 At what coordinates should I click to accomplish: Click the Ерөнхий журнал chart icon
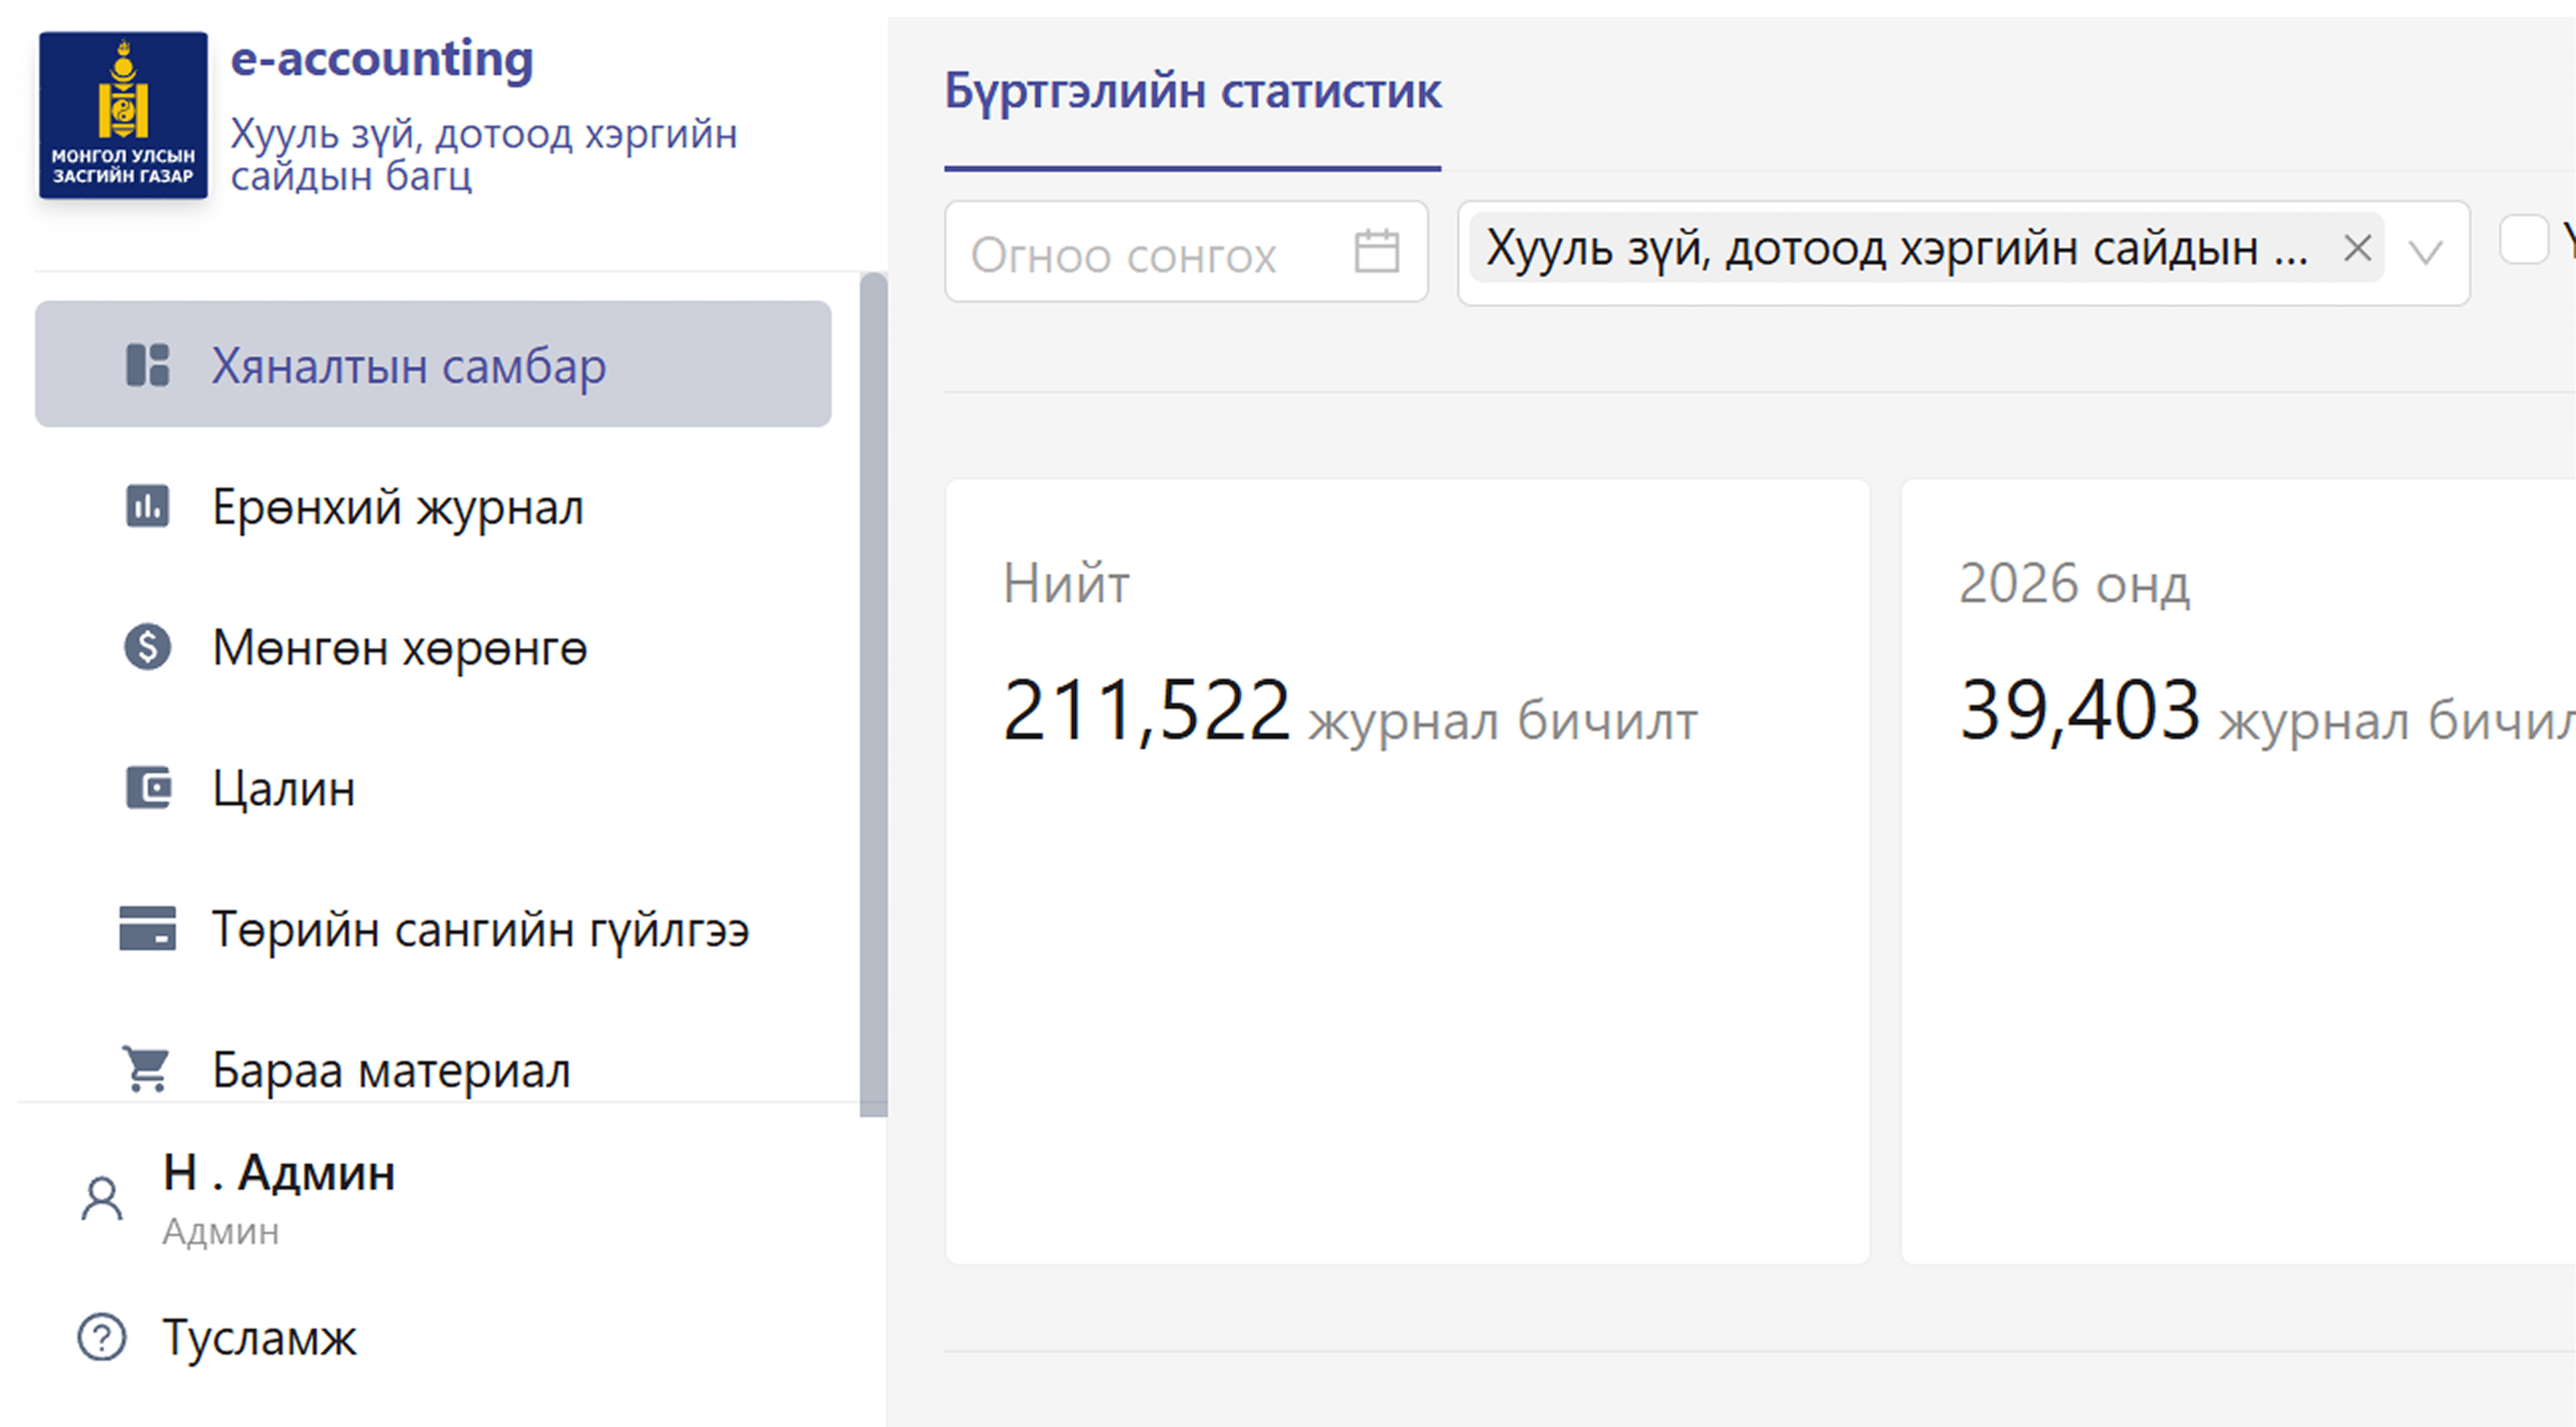tap(147, 506)
